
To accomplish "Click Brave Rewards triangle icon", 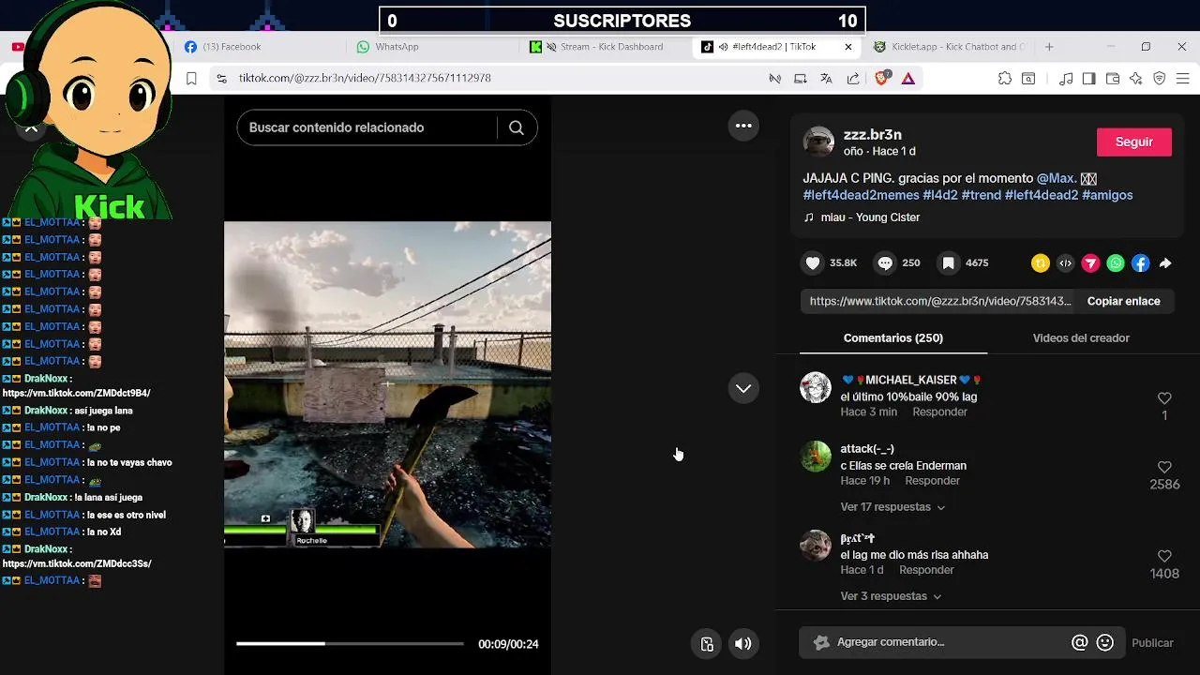I will [x=907, y=79].
